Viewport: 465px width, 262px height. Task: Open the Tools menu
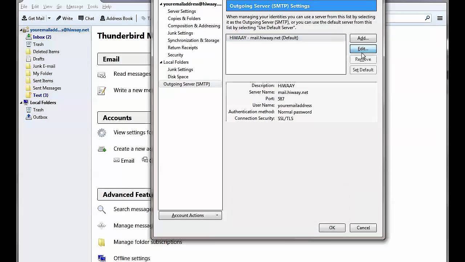(x=93, y=7)
